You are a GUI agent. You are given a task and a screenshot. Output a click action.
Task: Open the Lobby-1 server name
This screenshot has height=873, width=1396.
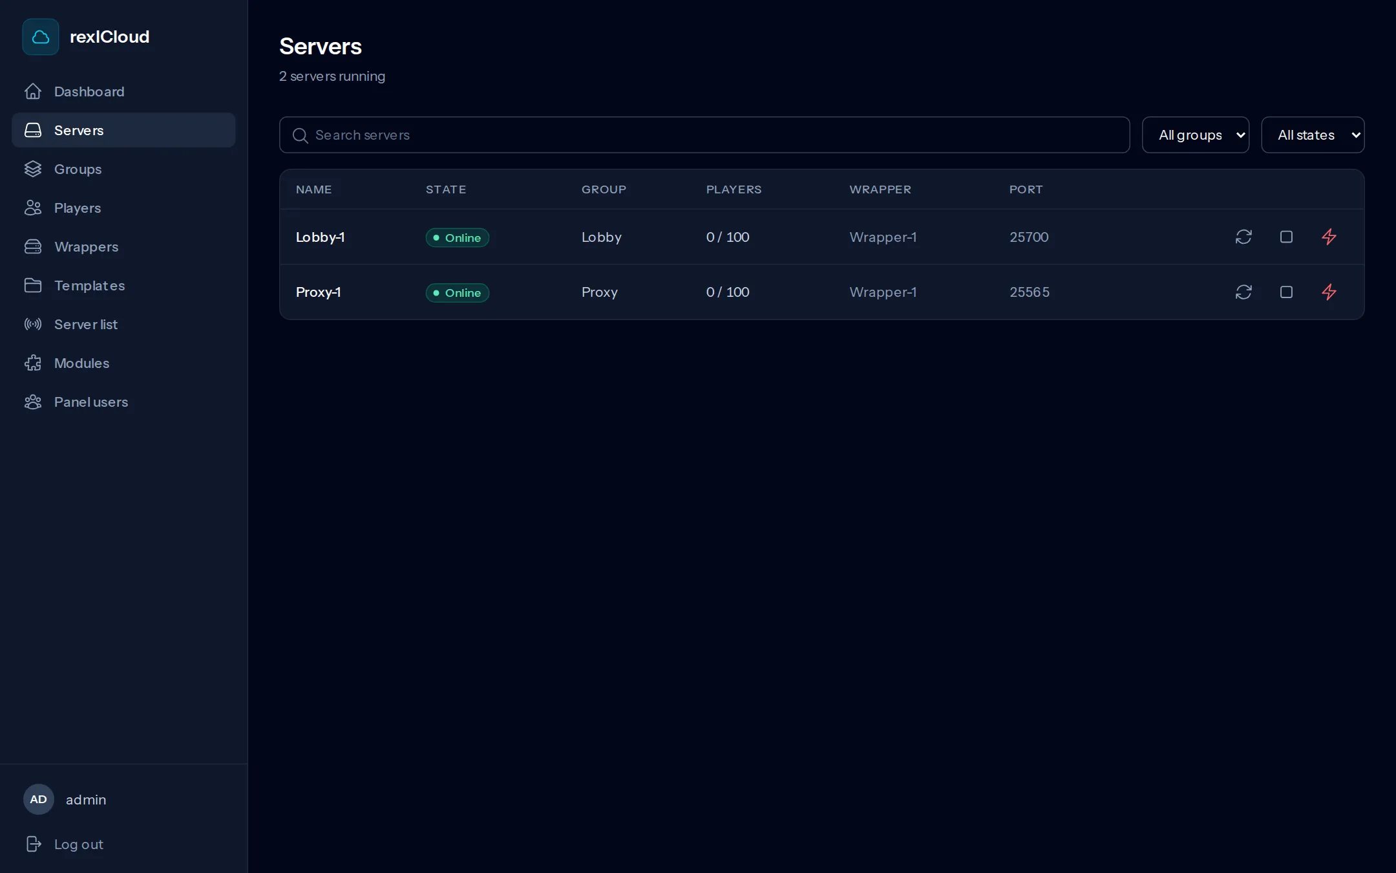point(320,237)
